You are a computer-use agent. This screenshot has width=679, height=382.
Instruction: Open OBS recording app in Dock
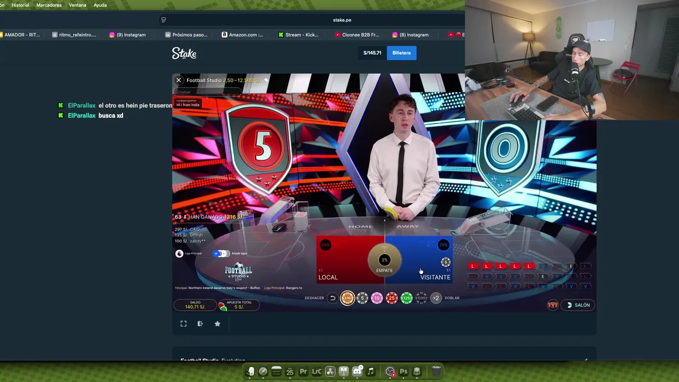pos(390,371)
